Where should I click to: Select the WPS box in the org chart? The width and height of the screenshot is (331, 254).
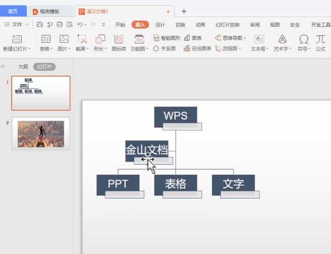coord(176,116)
